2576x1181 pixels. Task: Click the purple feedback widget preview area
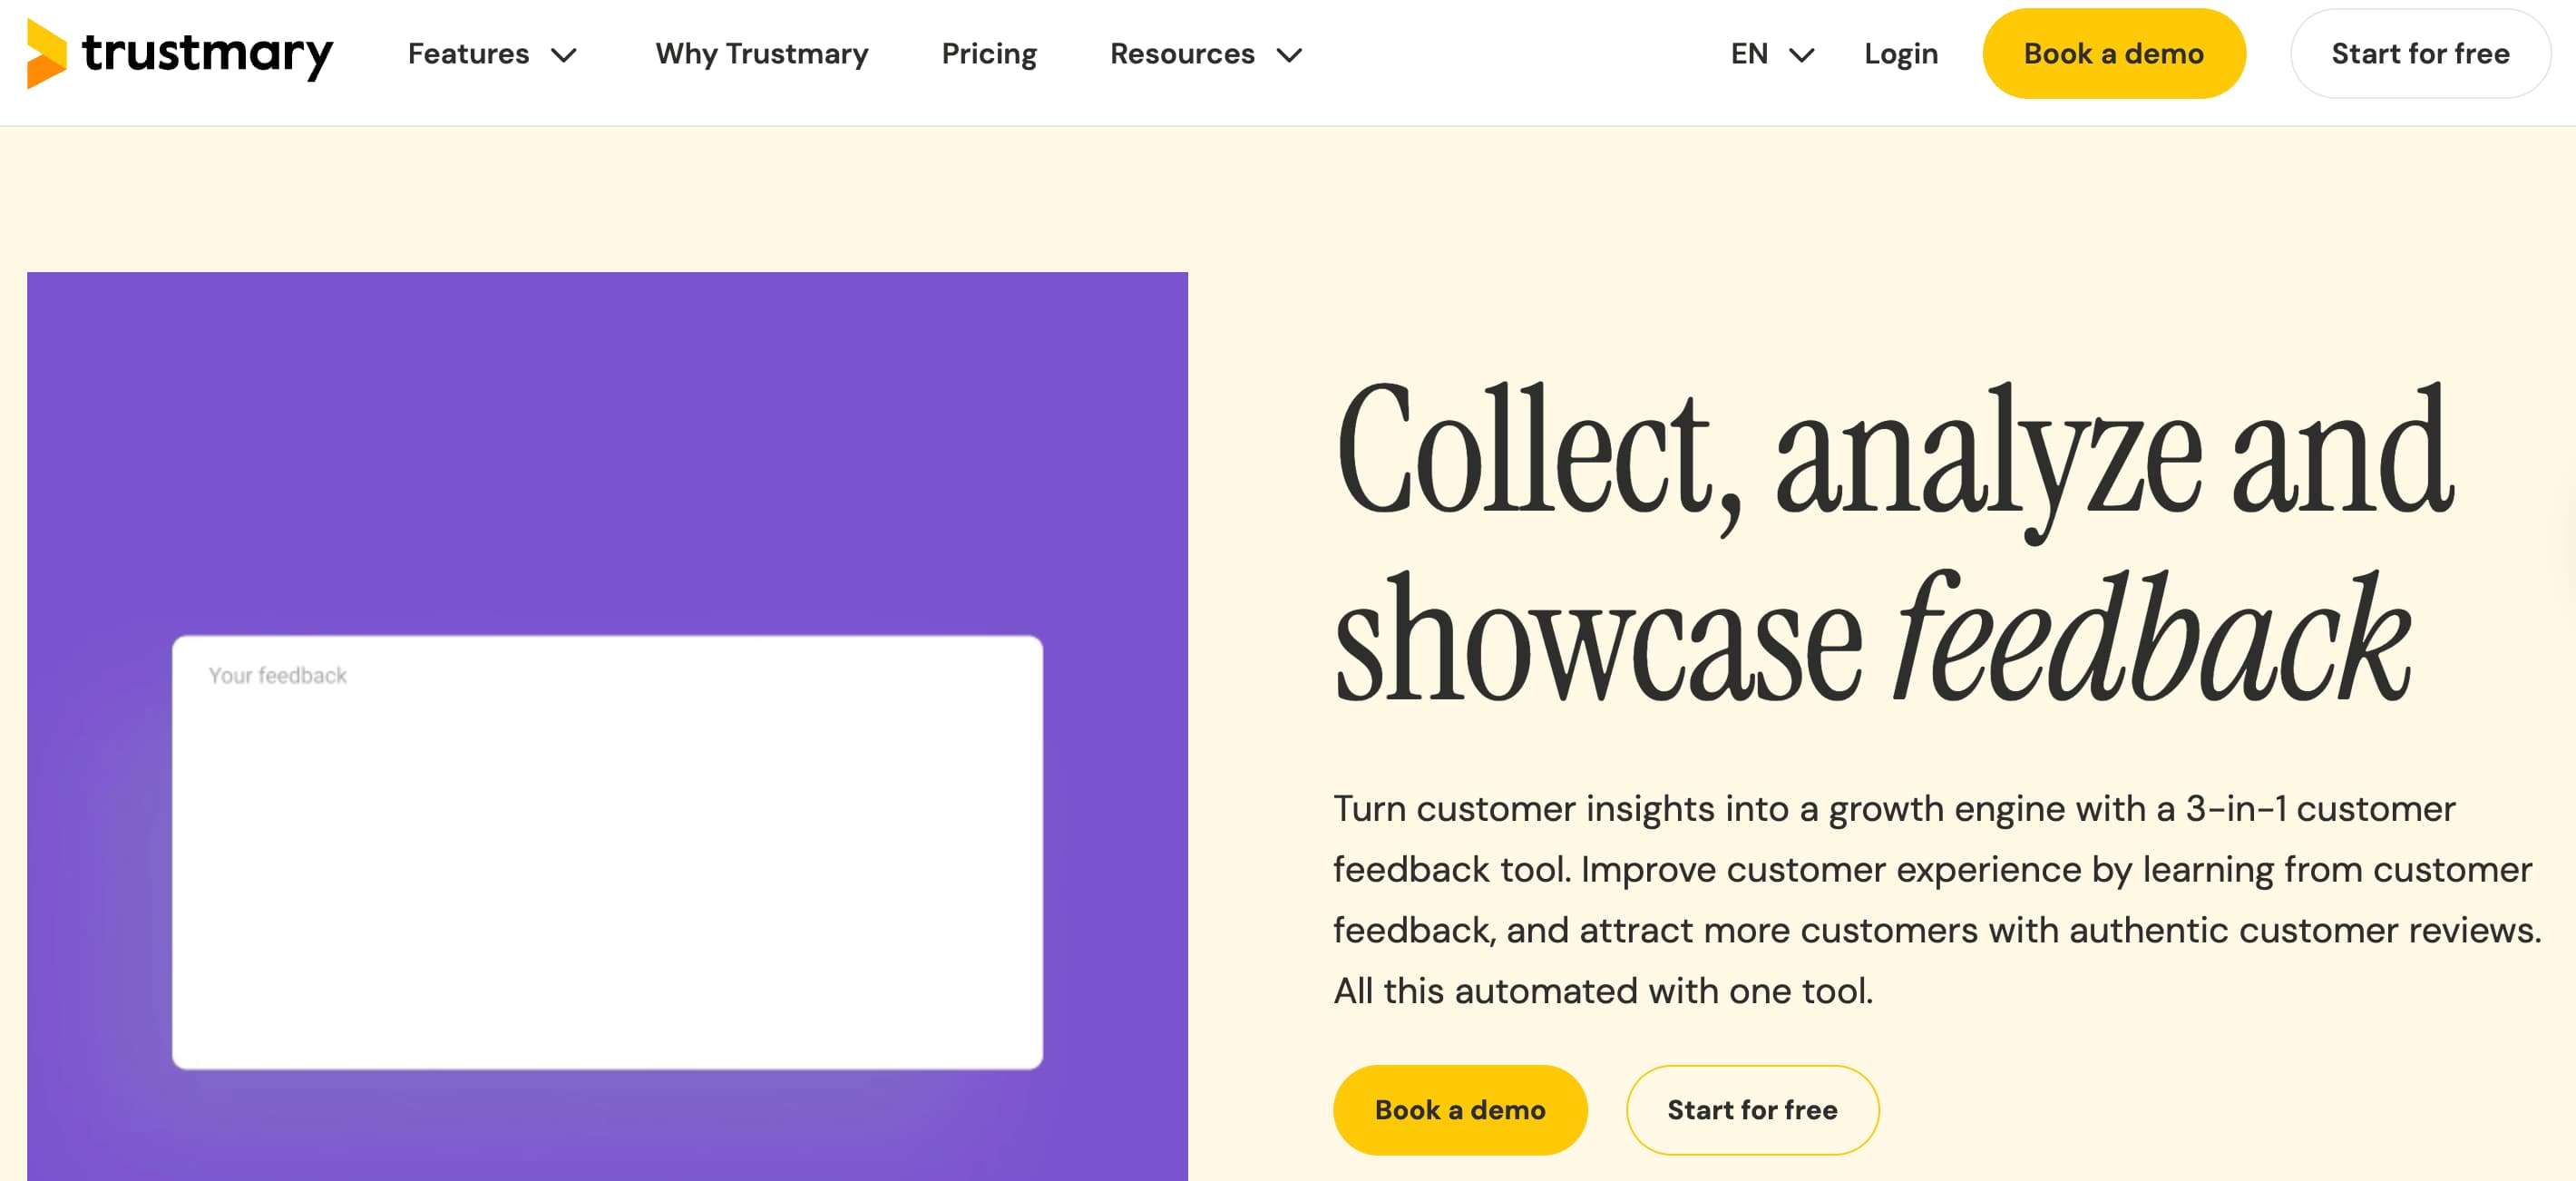[600, 420]
